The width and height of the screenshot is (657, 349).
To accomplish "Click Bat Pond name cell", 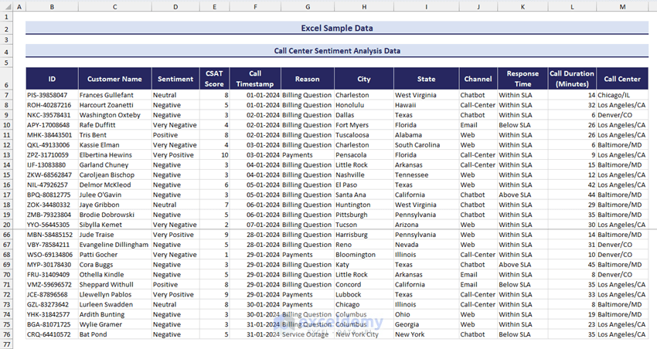I will point(115,335).
